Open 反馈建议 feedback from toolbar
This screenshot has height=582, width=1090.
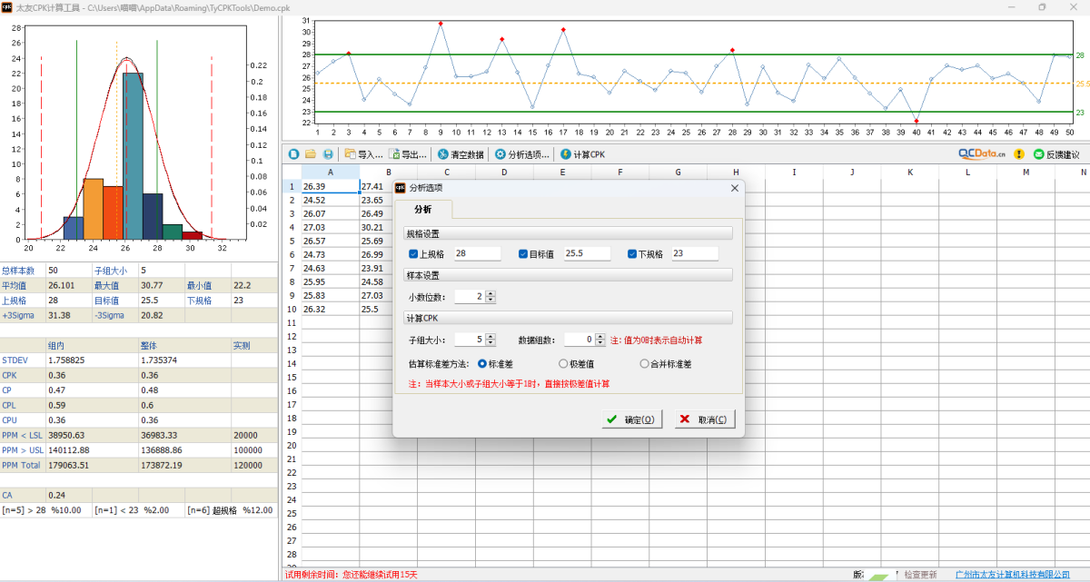(1056, 154)
